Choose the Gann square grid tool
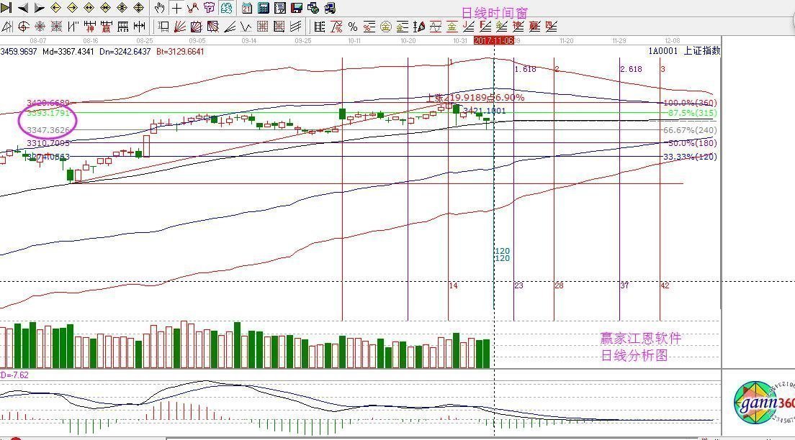Image resolution: width=795 pixels, height=440 pixels. pos(263,27)
